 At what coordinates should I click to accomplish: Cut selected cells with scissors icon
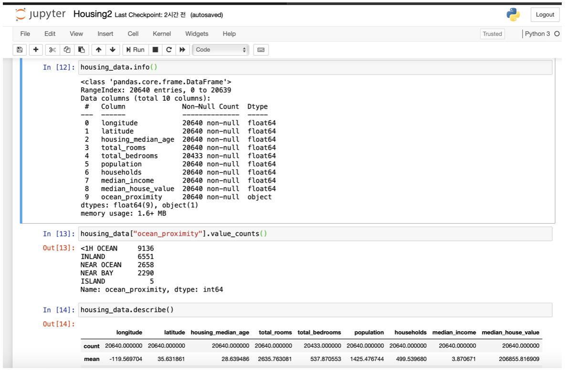tap(52, 50)
